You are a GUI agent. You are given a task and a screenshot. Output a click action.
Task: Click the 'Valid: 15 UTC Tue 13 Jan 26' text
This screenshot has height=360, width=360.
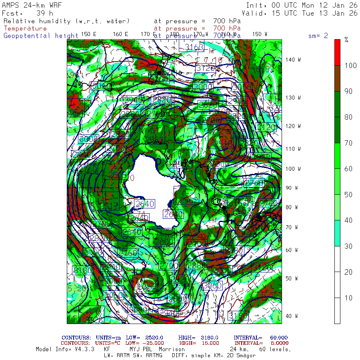tap(300, 13)
